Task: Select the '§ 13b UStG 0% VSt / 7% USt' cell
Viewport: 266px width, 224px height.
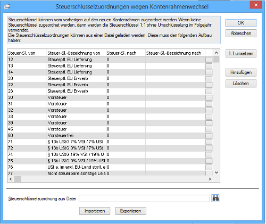Action: tap(77, 148)
